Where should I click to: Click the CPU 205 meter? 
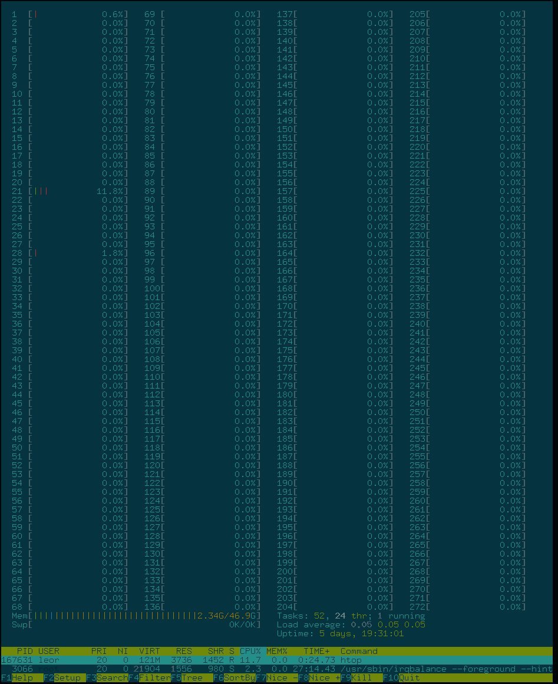(x=467, y=14)
